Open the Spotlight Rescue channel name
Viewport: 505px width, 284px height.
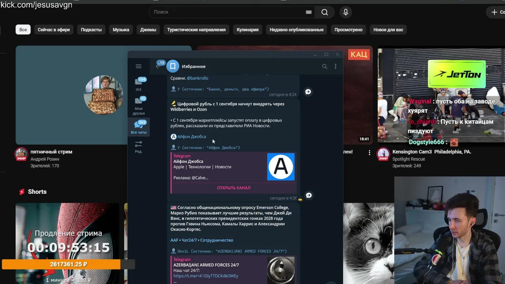pyautogui.click(x=409, y=159)
